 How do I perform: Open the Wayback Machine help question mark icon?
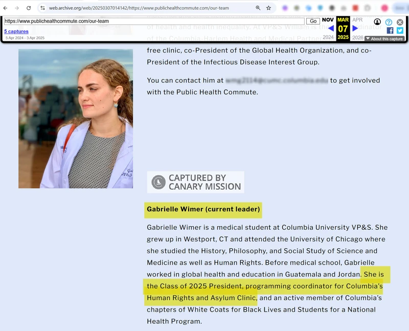389,22
